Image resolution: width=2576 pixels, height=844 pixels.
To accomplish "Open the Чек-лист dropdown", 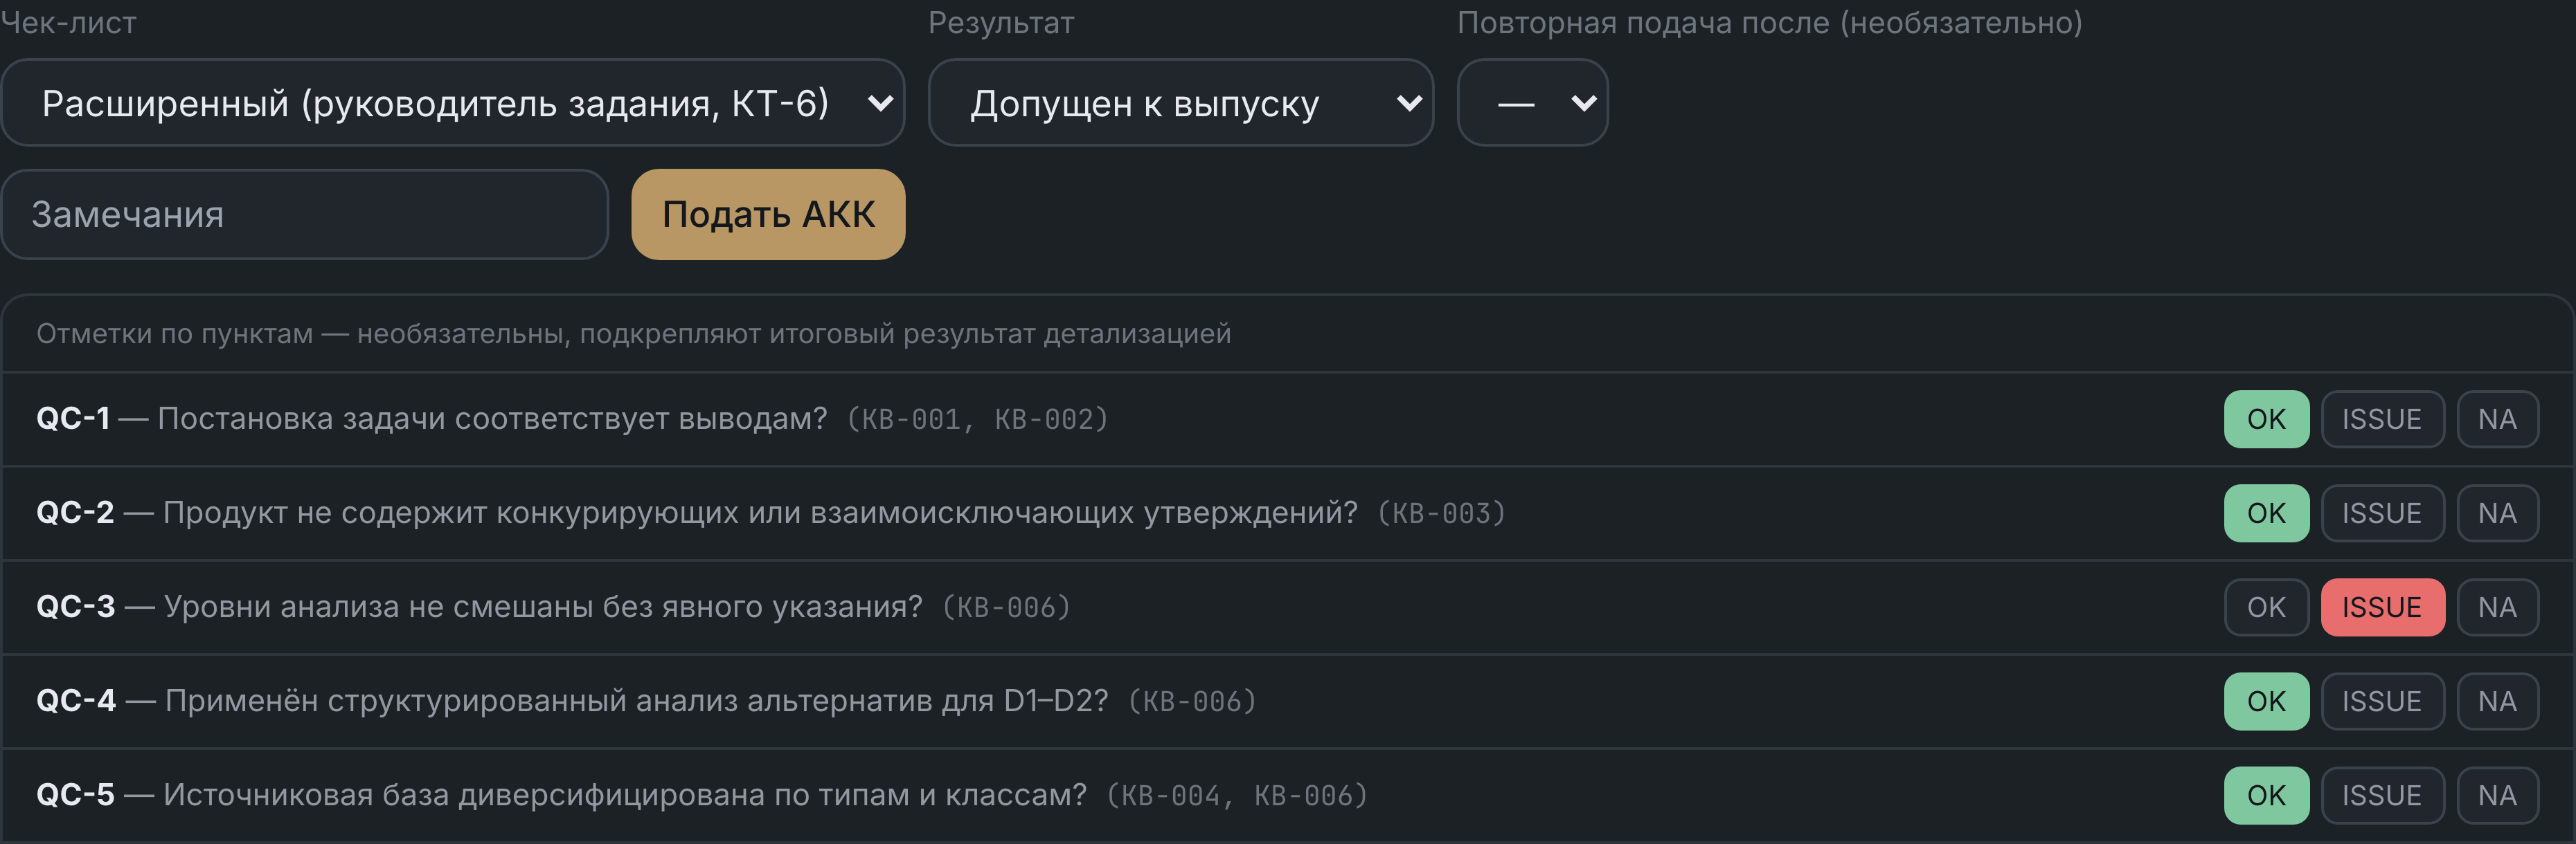I will [453, 103].
